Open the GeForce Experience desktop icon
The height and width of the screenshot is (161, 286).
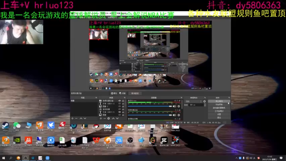(x=17, y=143)
